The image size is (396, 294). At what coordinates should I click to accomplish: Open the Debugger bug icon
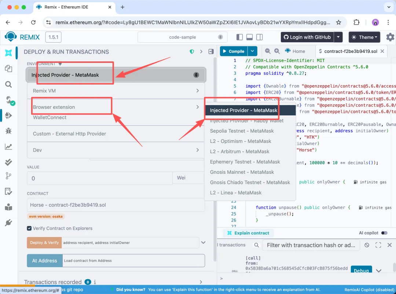pos(8,131)
